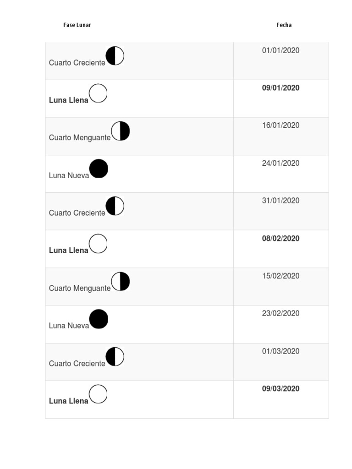Click the Cuarto Creciente moon icon in the 01/01/2020 row
352x469 pixels.
pos(115,56)
